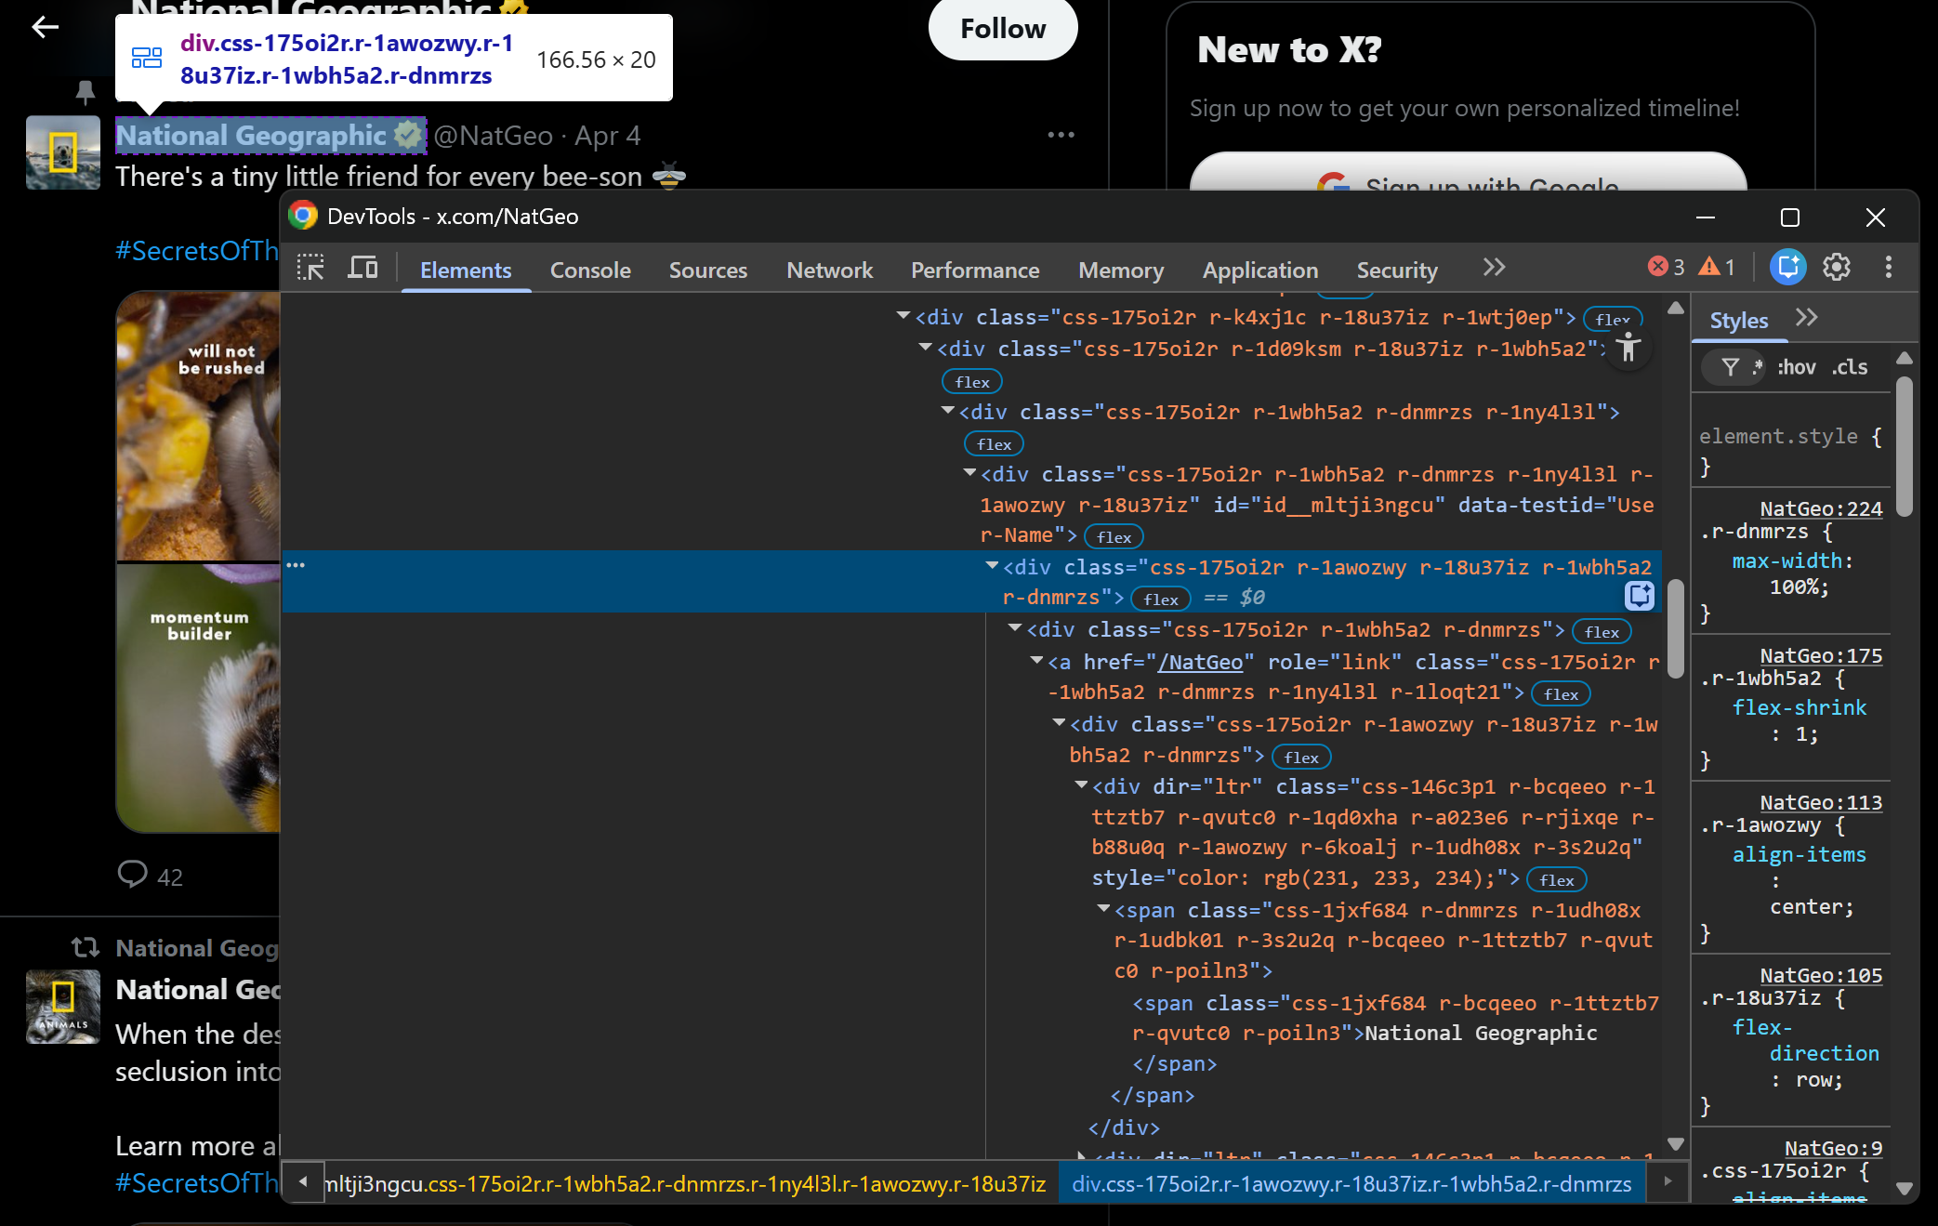Viewport: 1938px width, 1226px height.
Task: Click the #SecretsOfTh hashtag under bee tweet
Action: [197, 251]
